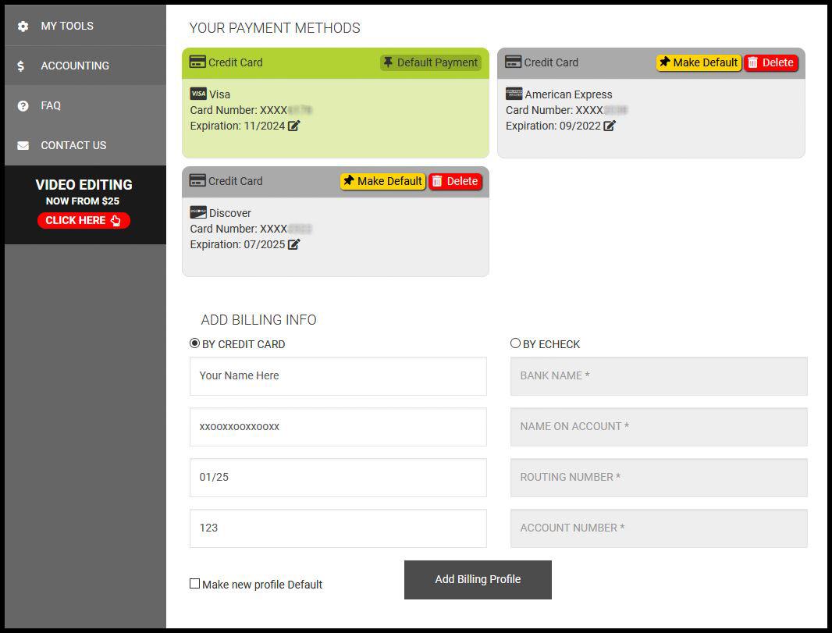Click the Discover card brand icon

tap(197, 212)
